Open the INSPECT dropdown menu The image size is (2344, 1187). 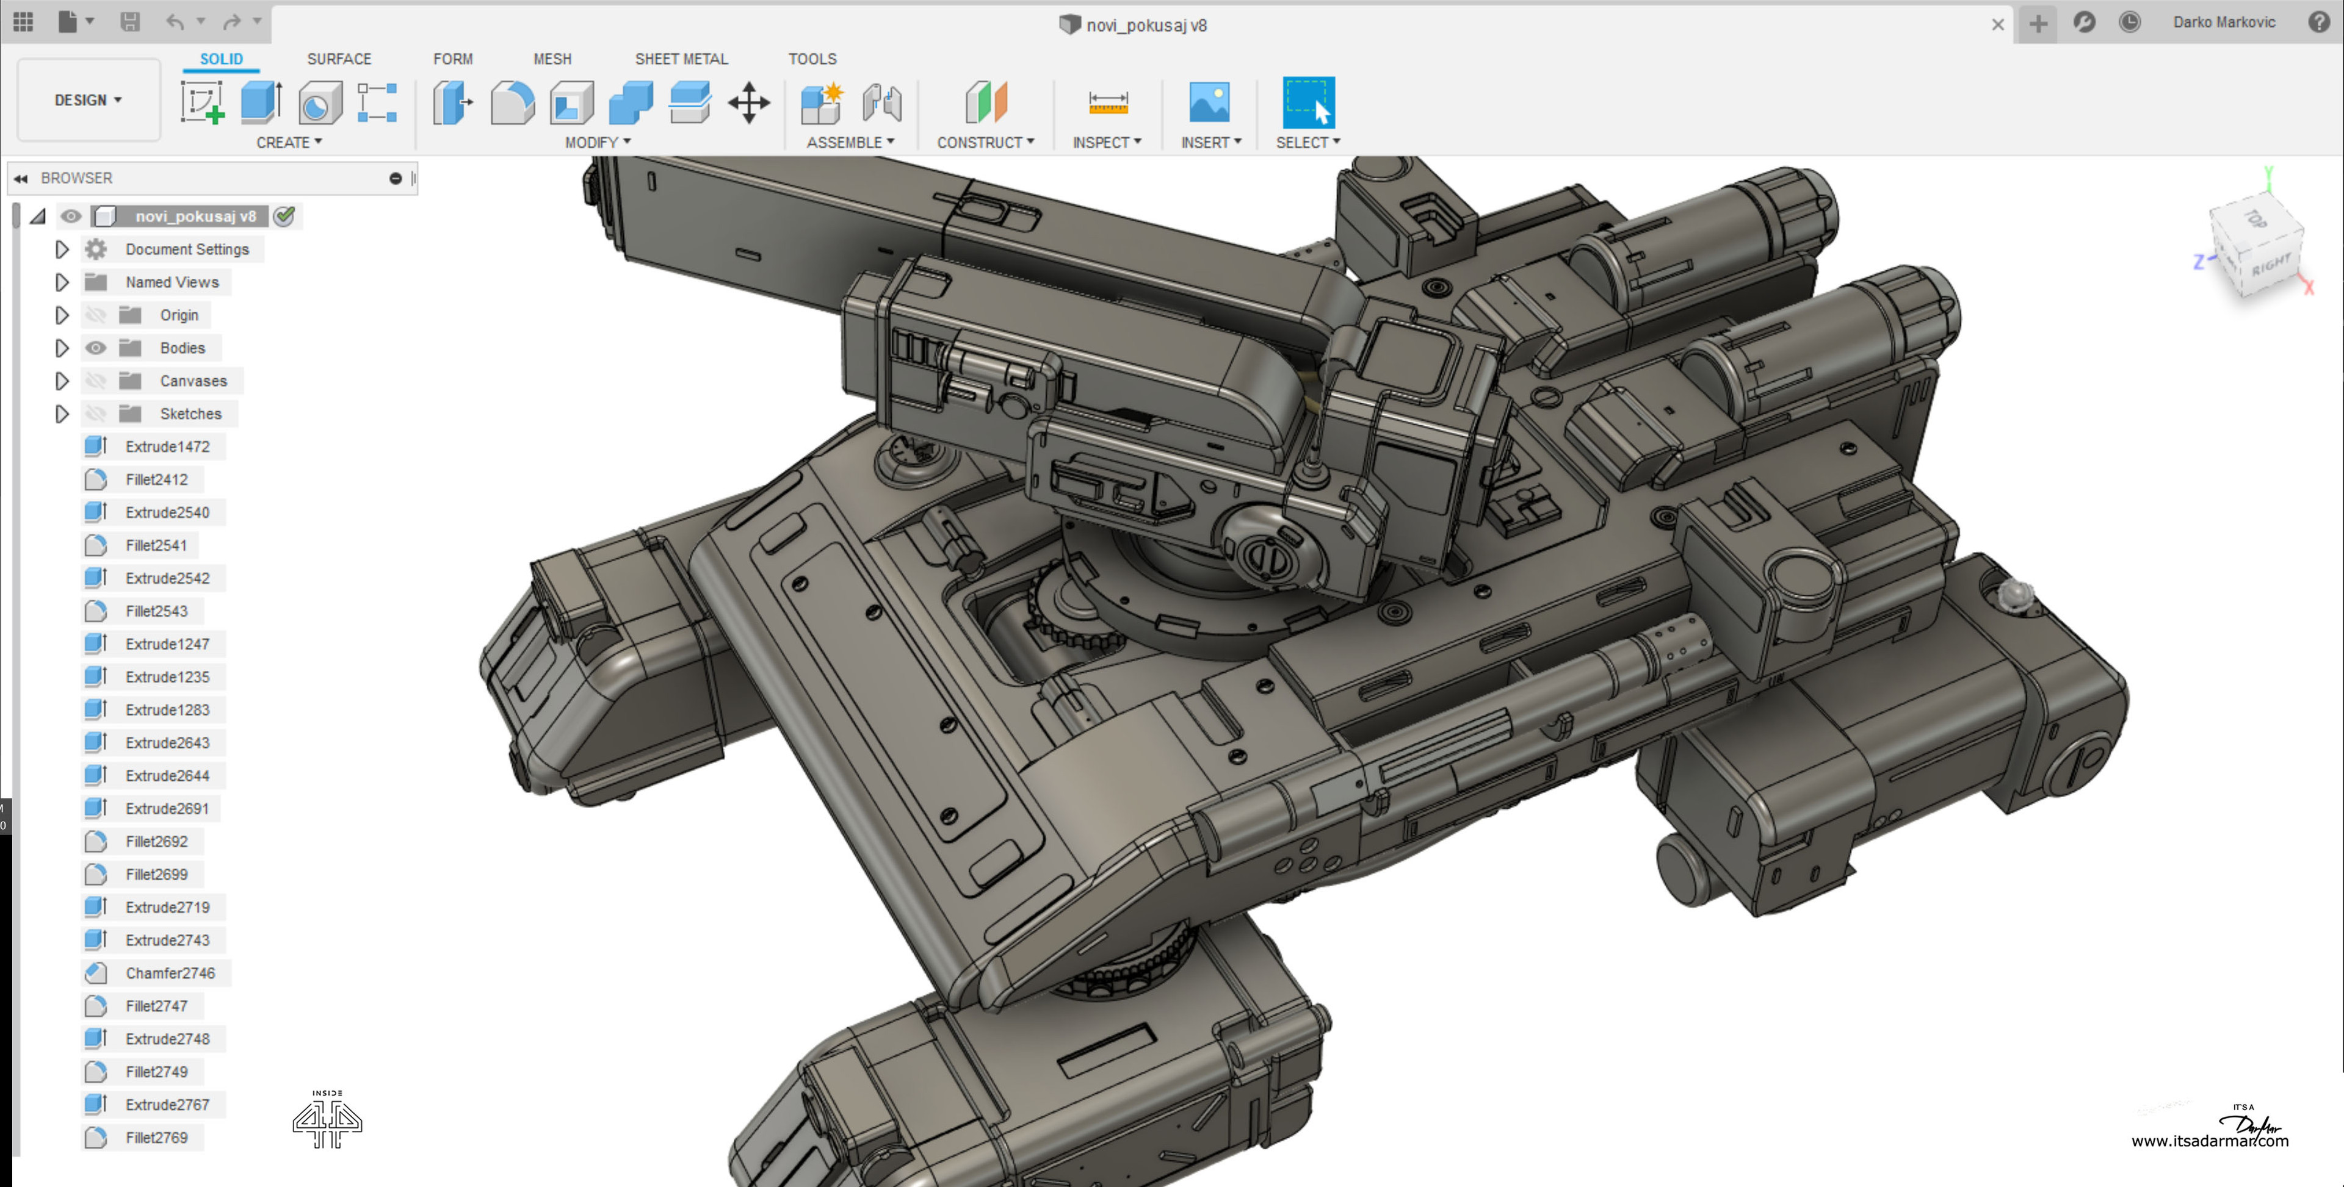(x=1107, y=143)
